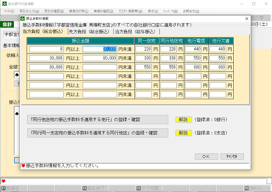Image resolution: width=272 pixels, height=192 pixels.
Task: Click 他行文書 fee 880 in row 3
Action: point(218,67)
